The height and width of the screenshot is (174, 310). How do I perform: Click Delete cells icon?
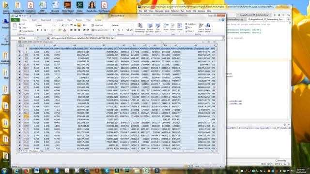[172, 27]
